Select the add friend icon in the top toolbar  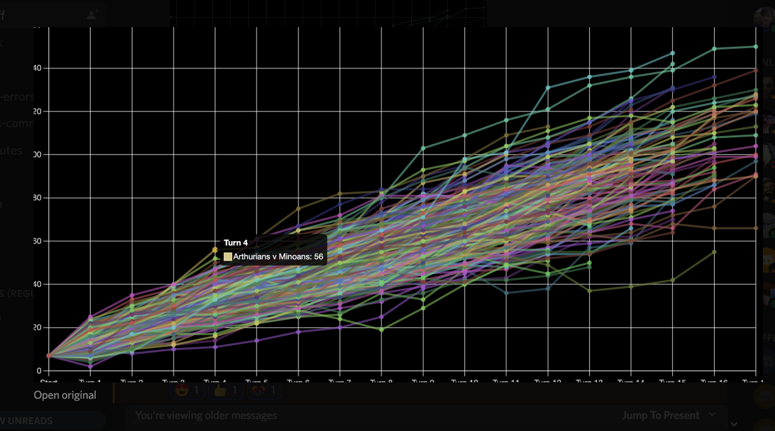coord(91,15)
